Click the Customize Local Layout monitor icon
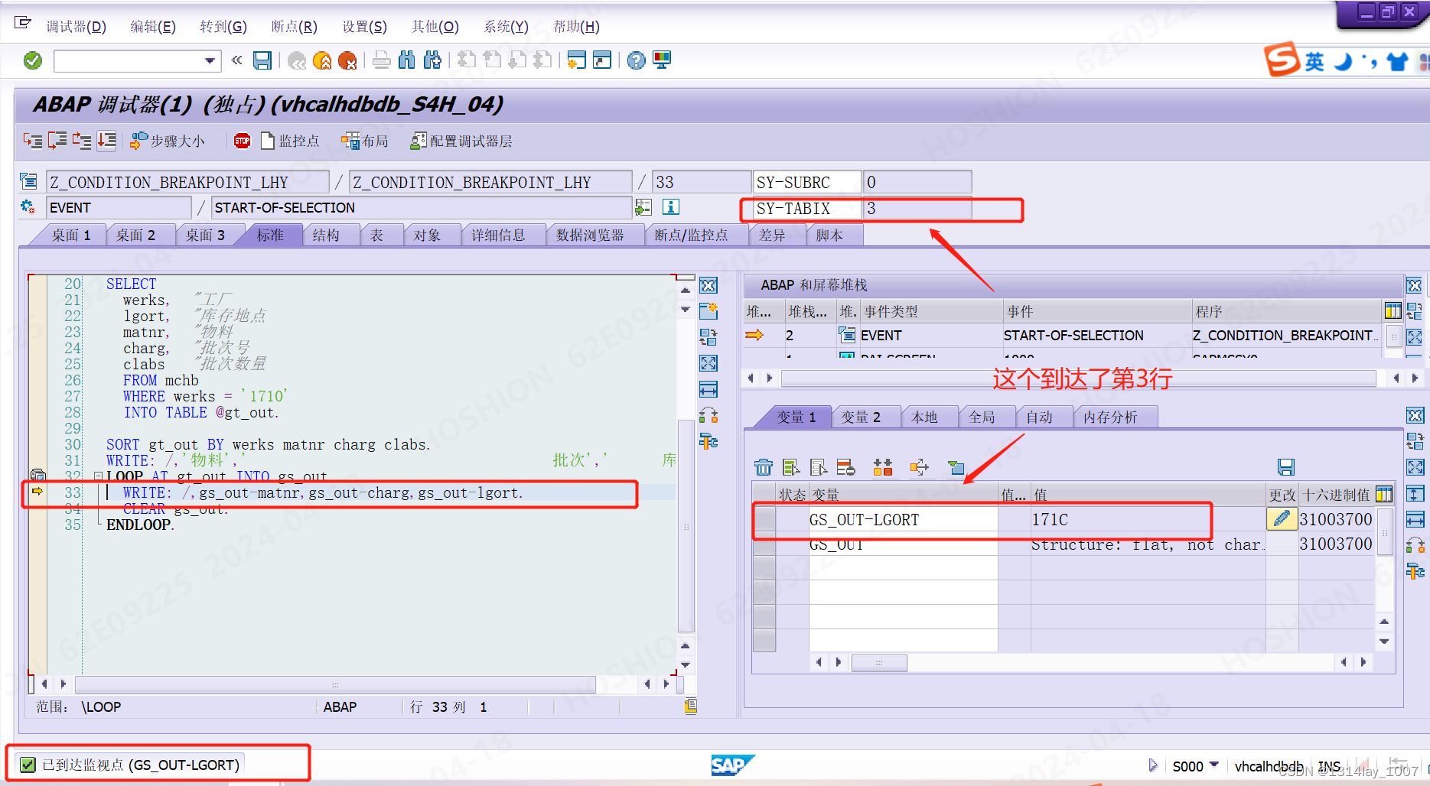Viewport: 1430px width, 786px height. click(x=661, y=60)
